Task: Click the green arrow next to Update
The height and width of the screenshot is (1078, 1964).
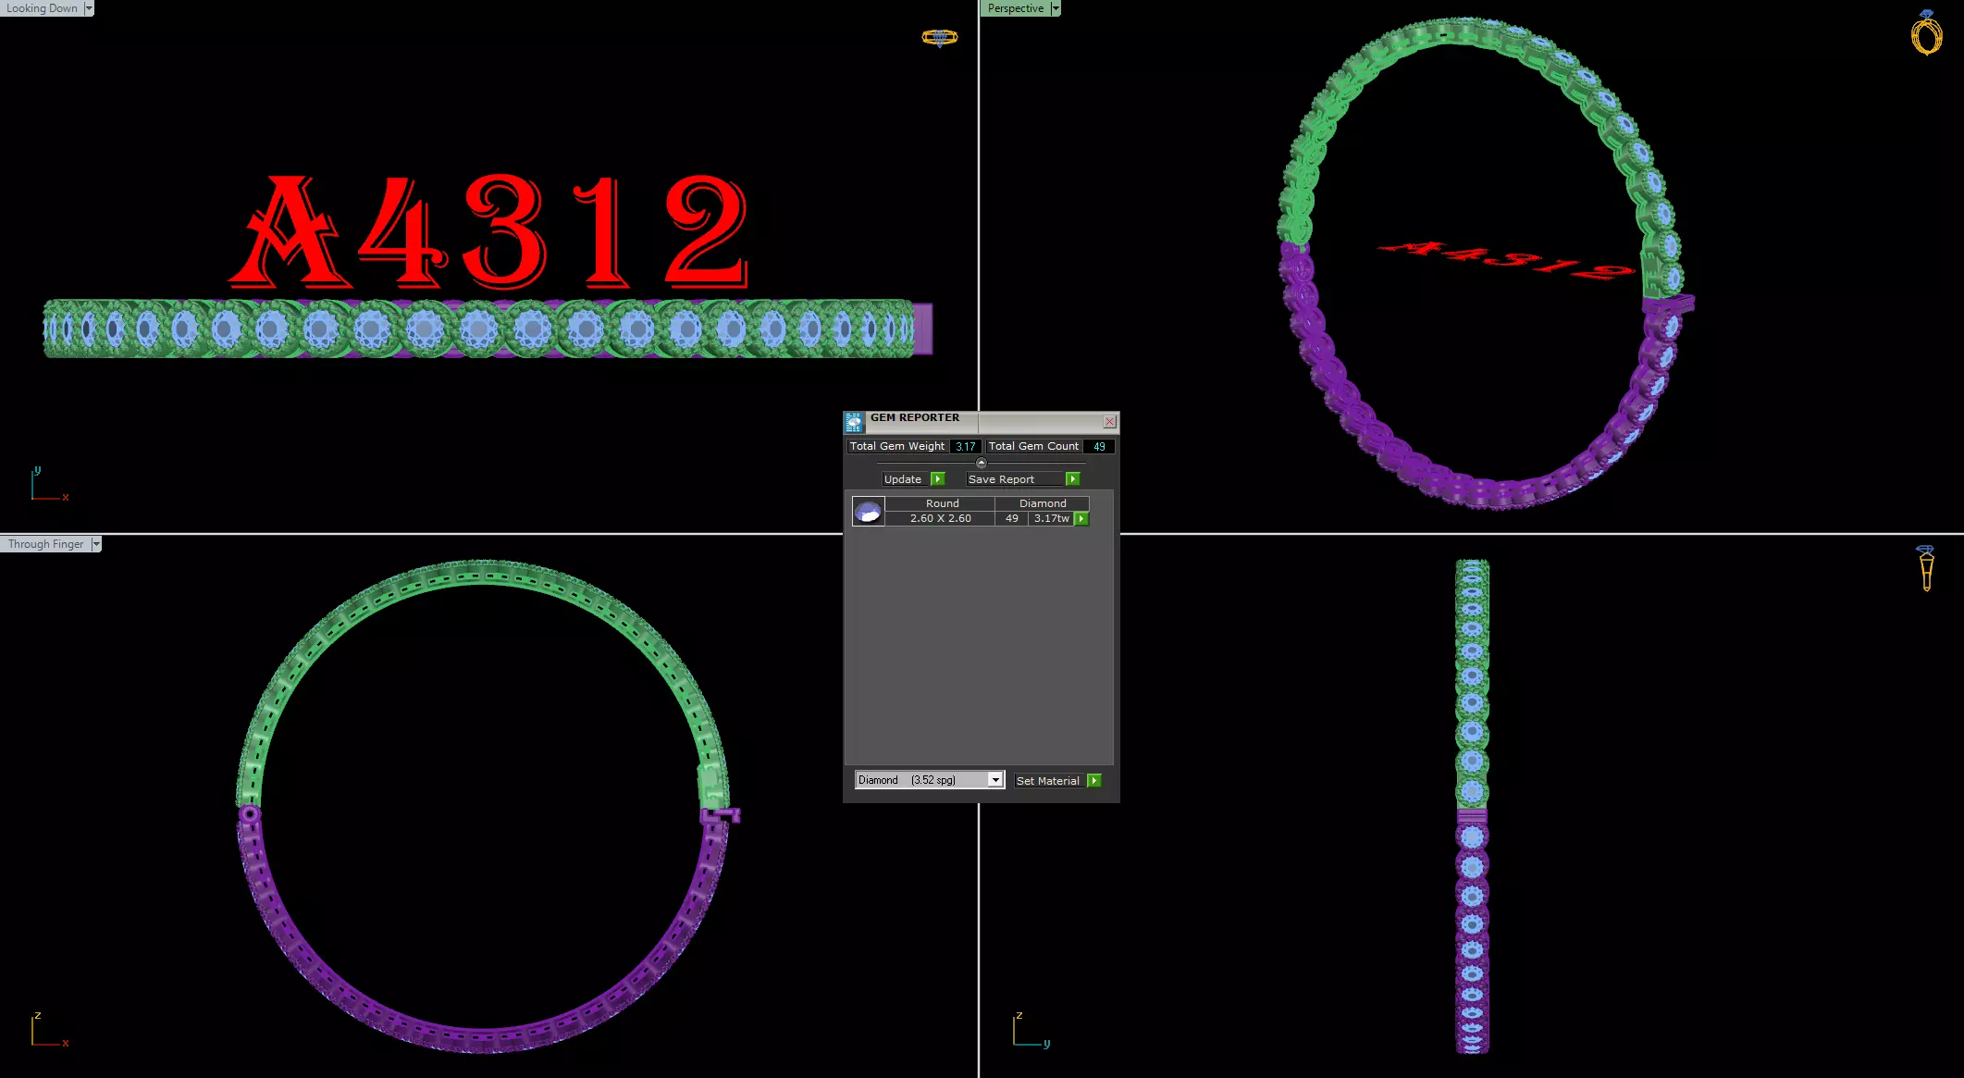Action: (x=938, y=479)
